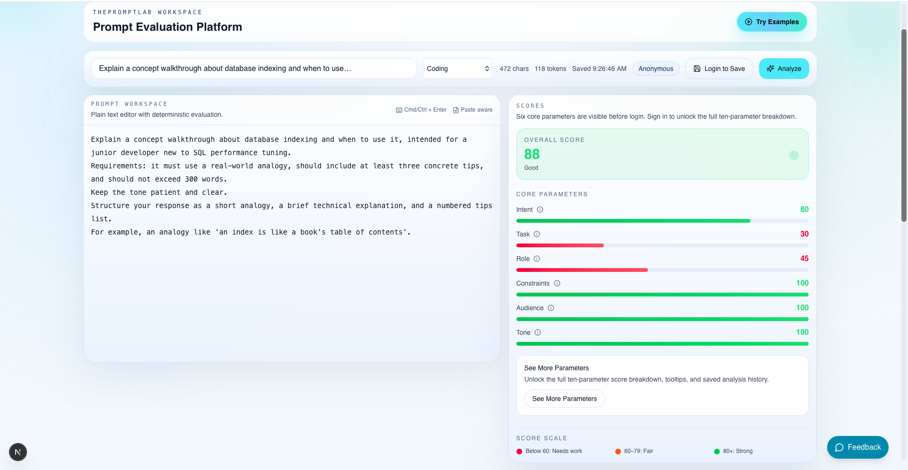Click the Constraints score progress bar

pos(662,295)
